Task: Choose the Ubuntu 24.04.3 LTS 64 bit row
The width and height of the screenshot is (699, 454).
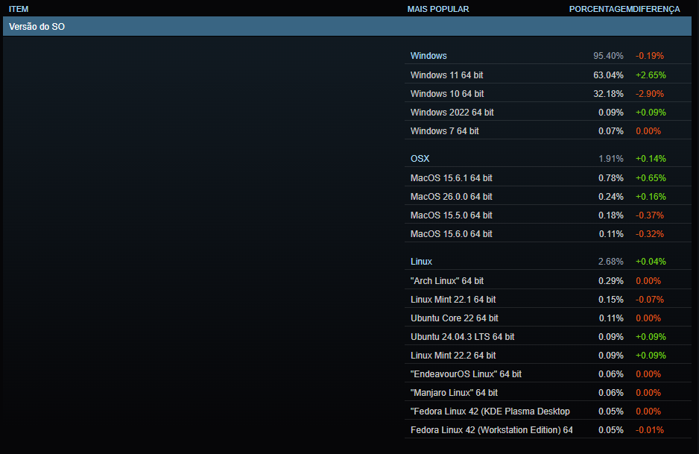Action: point(462,337)
